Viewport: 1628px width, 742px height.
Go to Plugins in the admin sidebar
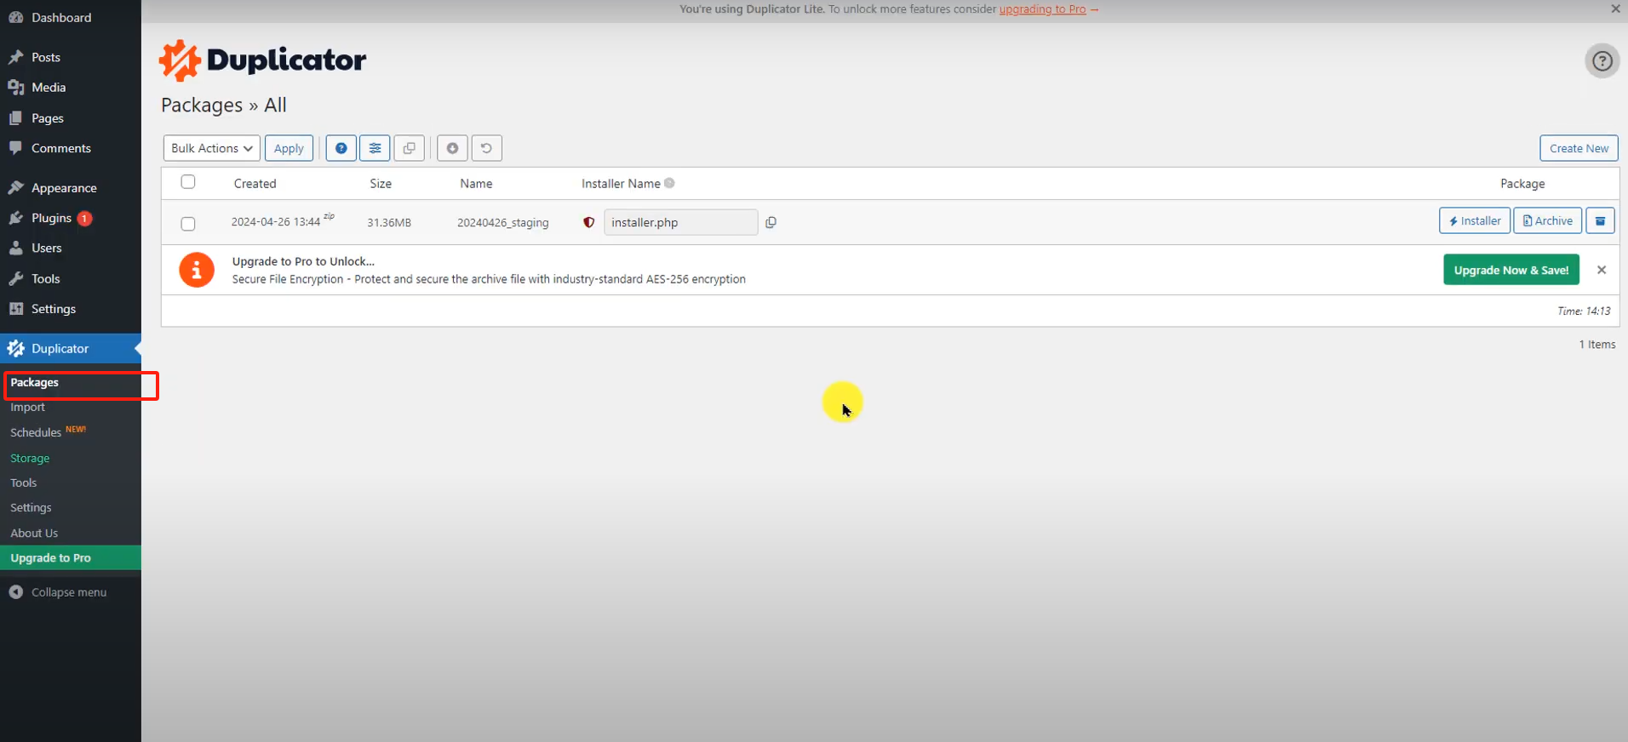click(51, 218)
